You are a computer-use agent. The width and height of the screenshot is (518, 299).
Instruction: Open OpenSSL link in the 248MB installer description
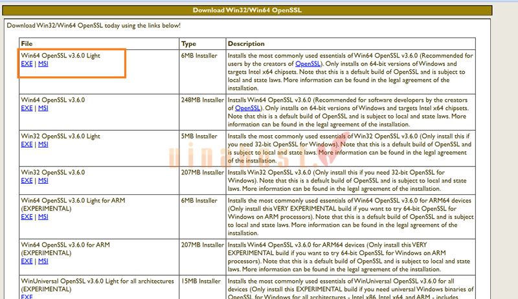tap(247, 109)
